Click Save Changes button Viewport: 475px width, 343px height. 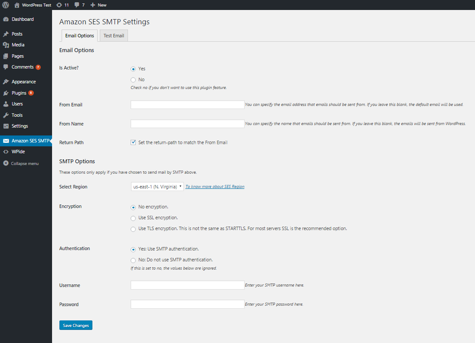point(76,325)
